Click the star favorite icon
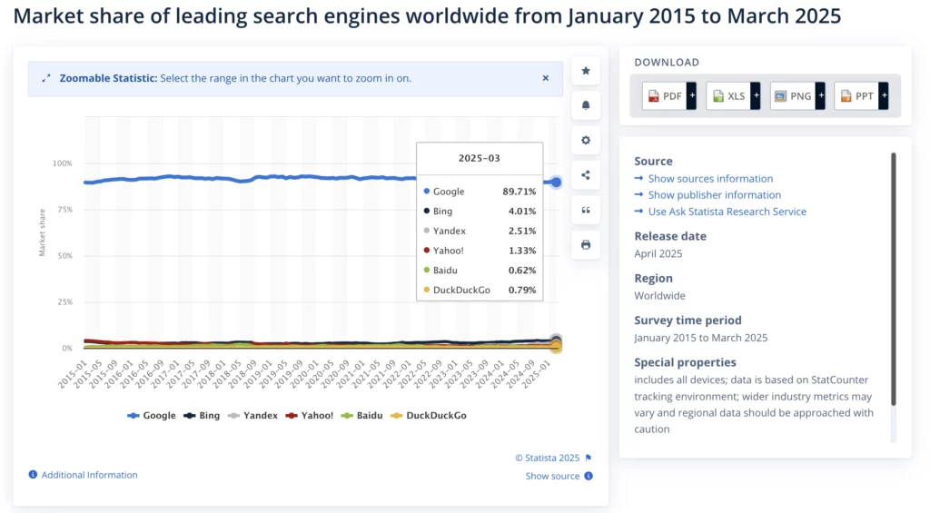The height and width of the screenshot is (513, 930). [x=586, y=71]
